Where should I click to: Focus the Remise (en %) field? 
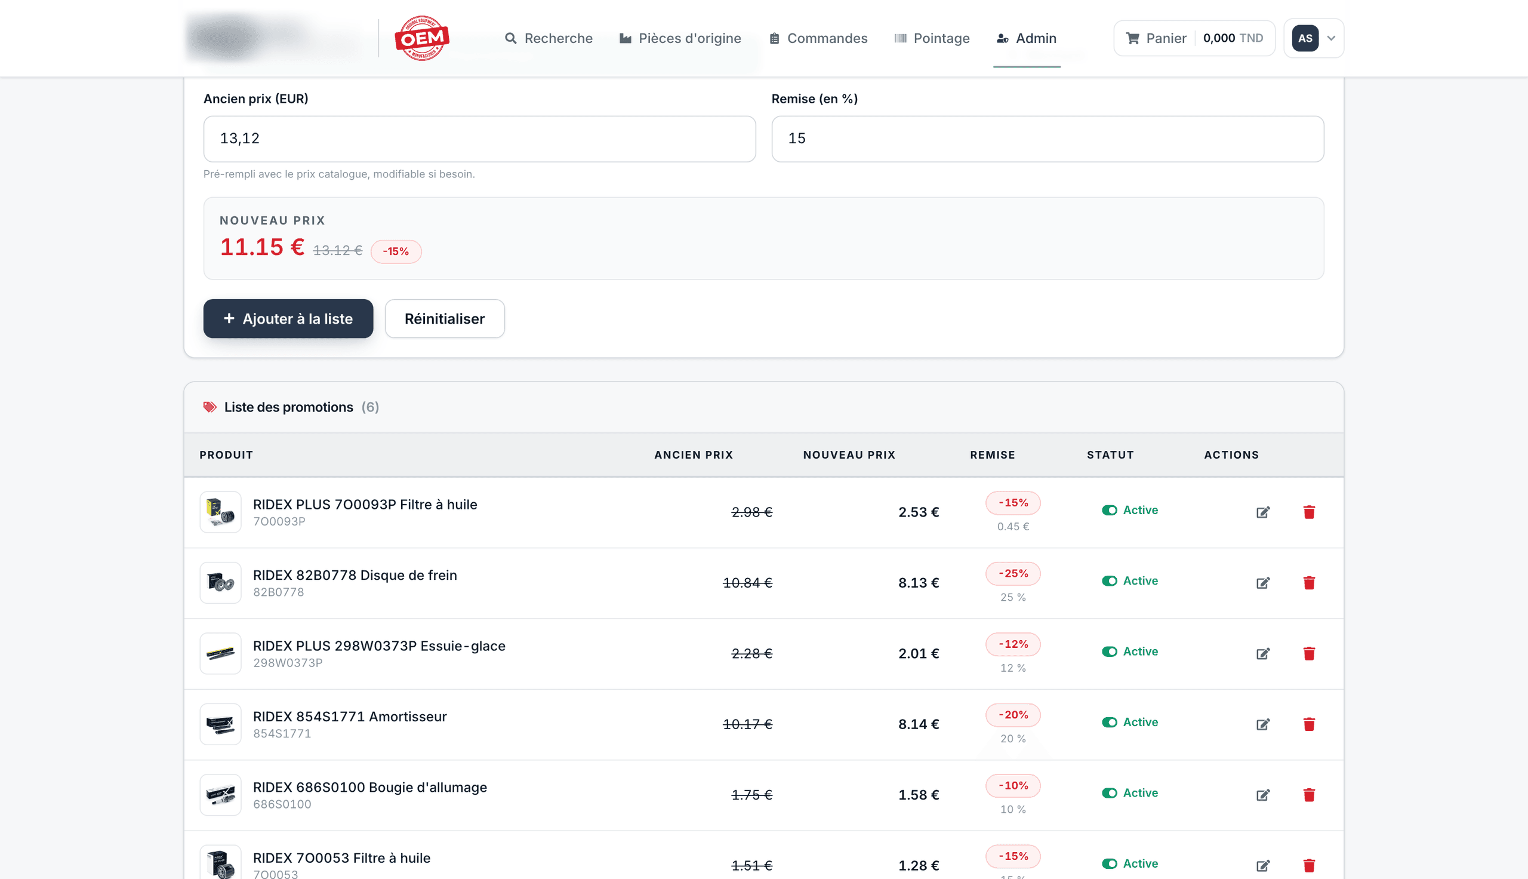[1048, 139]
